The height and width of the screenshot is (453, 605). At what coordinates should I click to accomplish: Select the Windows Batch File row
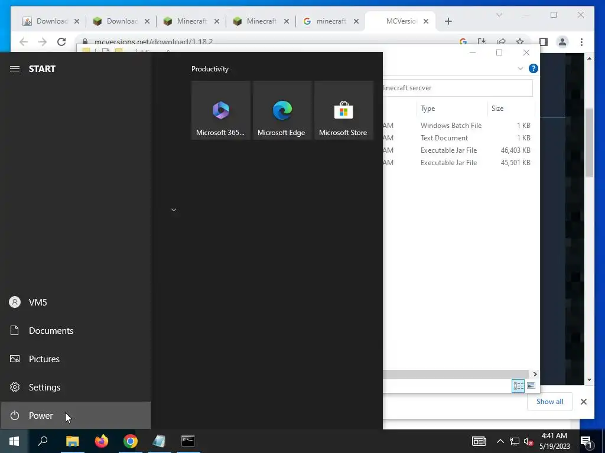tap(459, 126)
